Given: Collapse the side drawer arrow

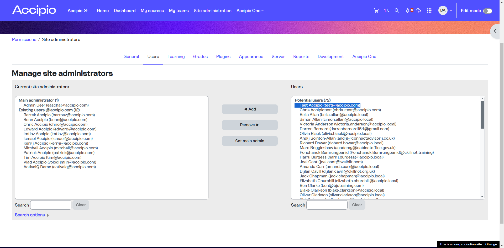Looking at the screenshot, I should click(x=495, y=31).
